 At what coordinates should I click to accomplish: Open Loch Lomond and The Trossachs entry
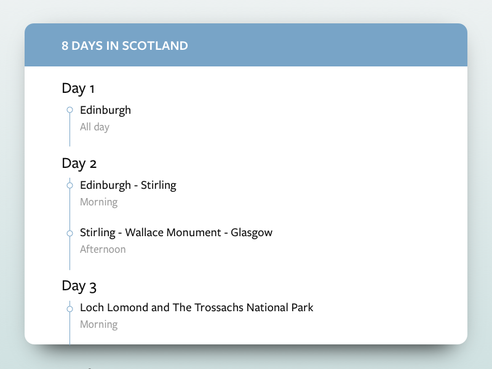click(196, 307)
